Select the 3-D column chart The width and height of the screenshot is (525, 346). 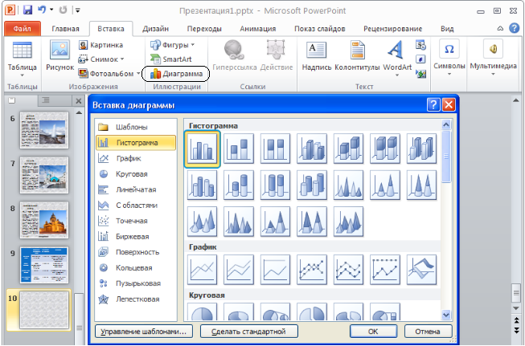point(421,149)
